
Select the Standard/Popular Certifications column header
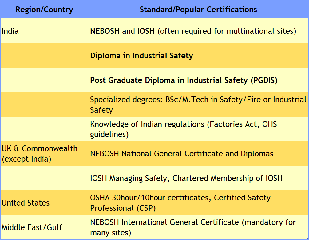[198, 10]
